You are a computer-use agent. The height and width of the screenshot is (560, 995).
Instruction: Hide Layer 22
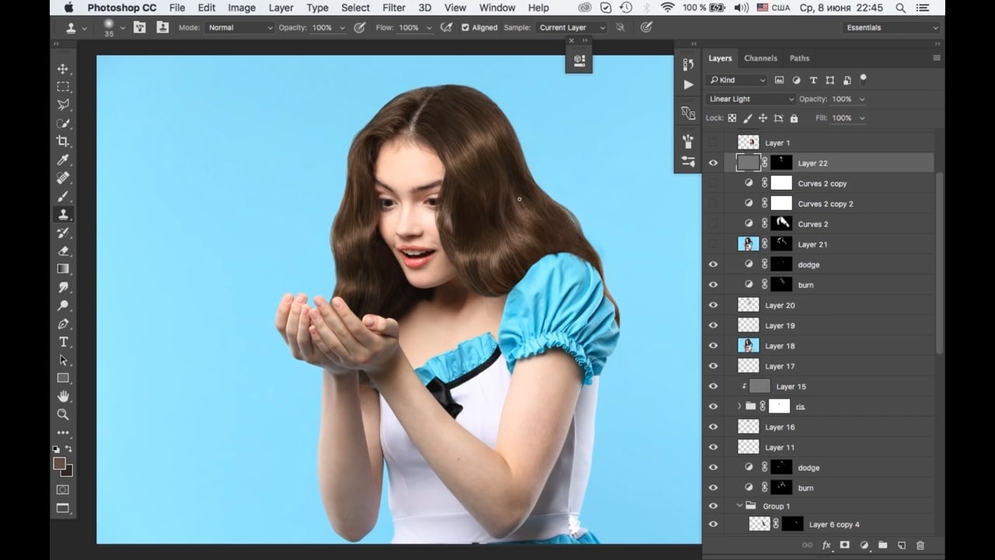click(713, 163)
